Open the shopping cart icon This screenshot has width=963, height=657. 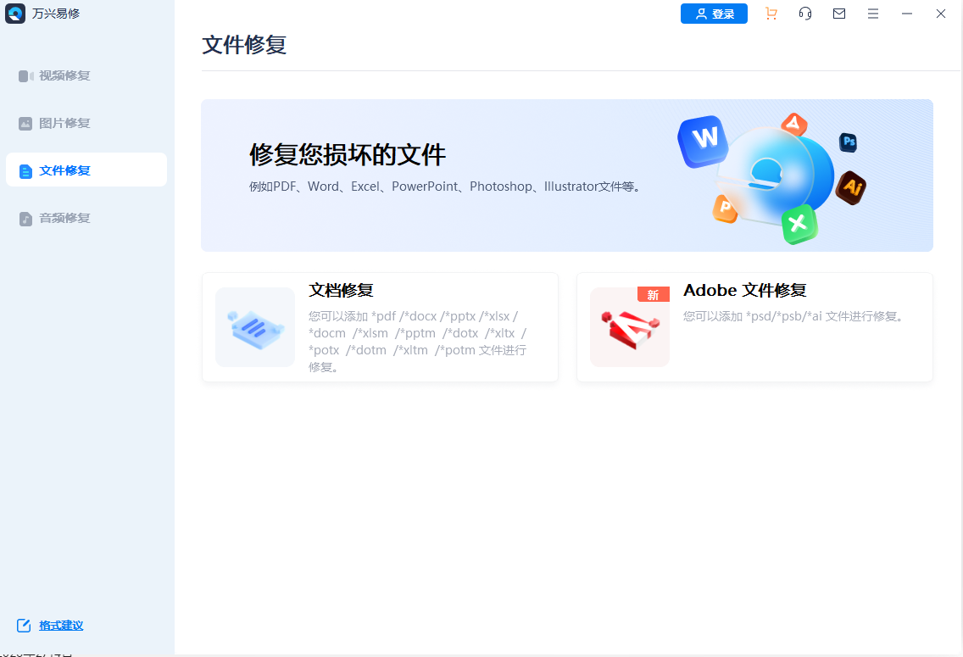pyautogui.click(x=771, y=14)
